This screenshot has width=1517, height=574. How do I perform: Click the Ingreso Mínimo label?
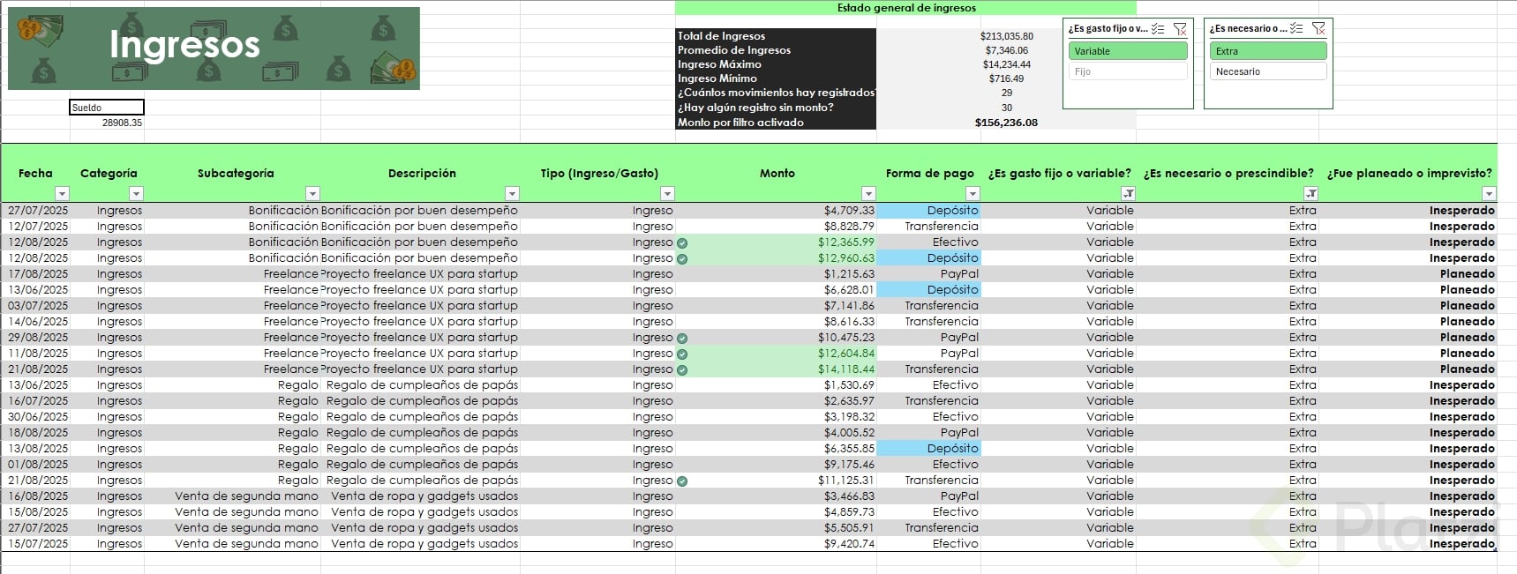pyautogui.click(x=717, y=78)
